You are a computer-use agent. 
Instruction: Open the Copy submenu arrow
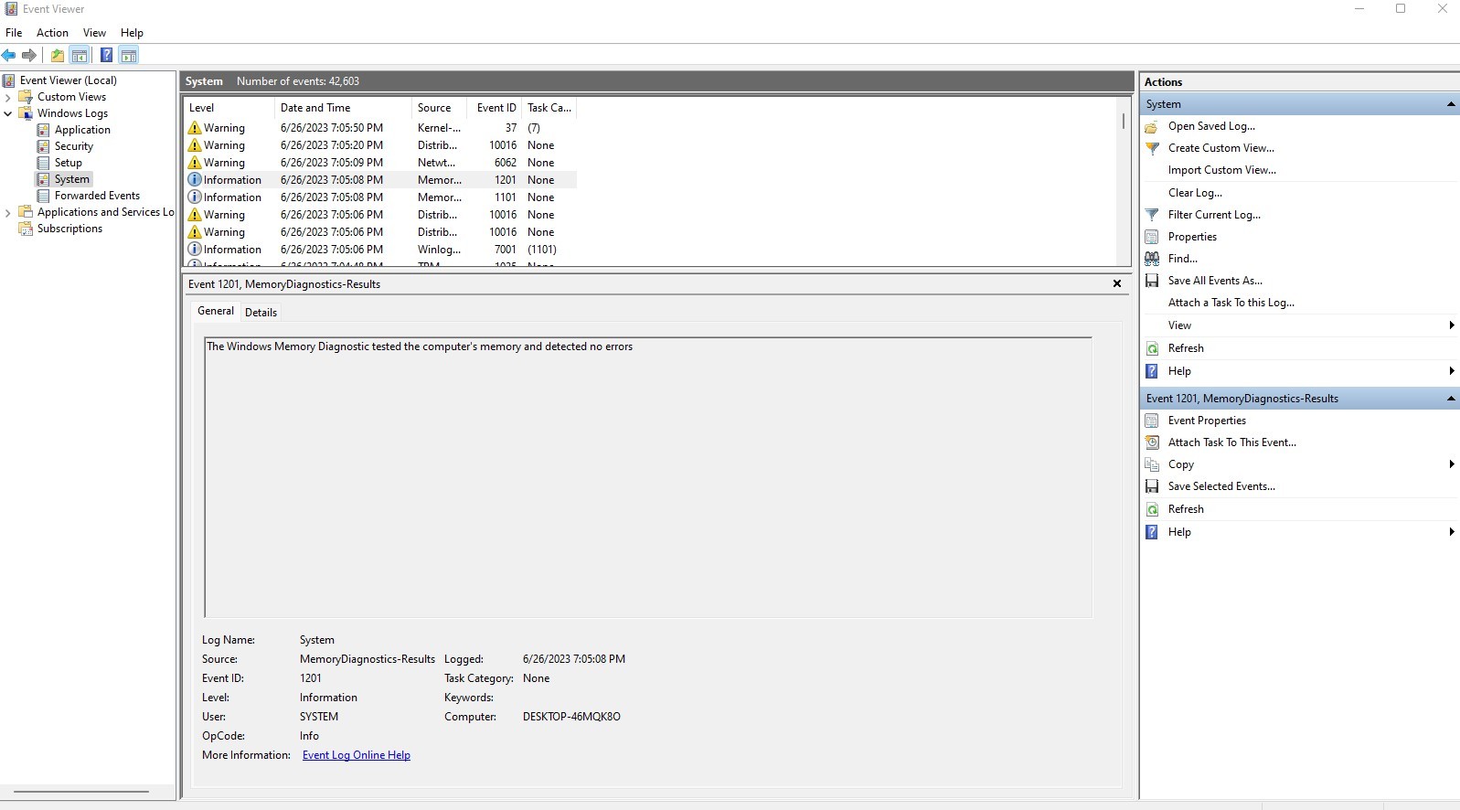pos(1451,464)
